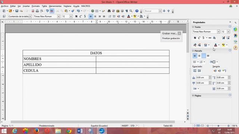239x134 pixels.
Task: Click the Format Paintbrush icon
Action: point(73,11)
